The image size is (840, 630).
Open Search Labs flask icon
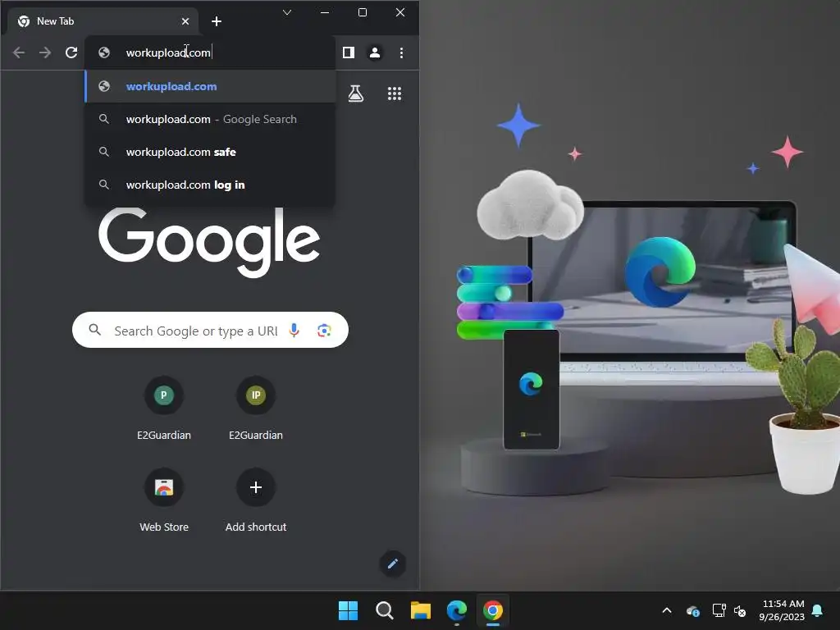tap(356, 94)
